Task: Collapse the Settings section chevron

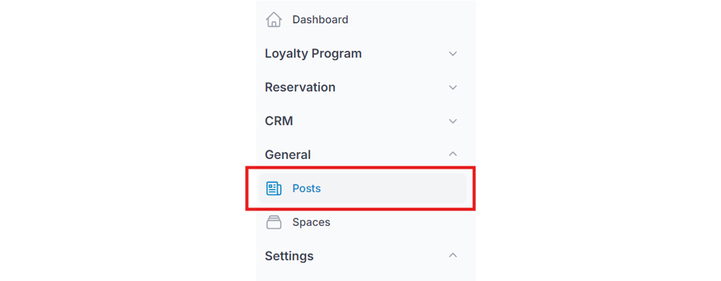Action: point(453,255)
